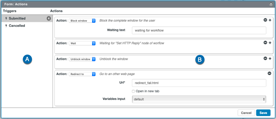Focus the Waiting text input field

(x=199, y=30)
